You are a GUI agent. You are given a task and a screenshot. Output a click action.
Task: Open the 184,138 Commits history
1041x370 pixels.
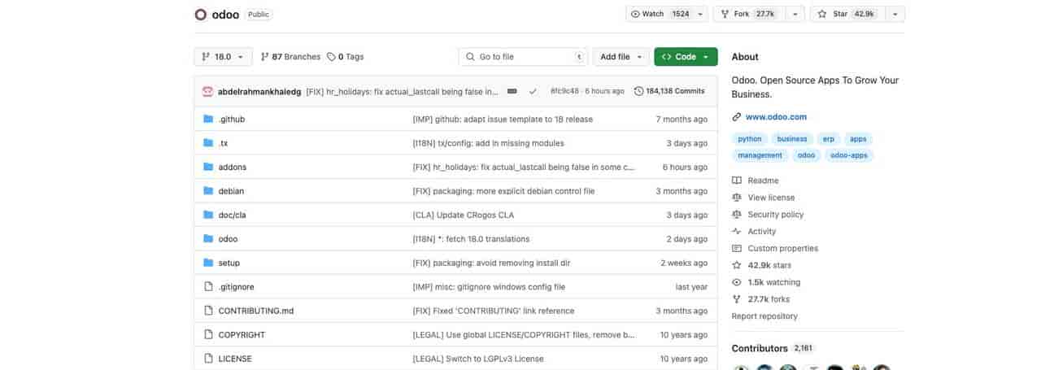click(669, 91)
